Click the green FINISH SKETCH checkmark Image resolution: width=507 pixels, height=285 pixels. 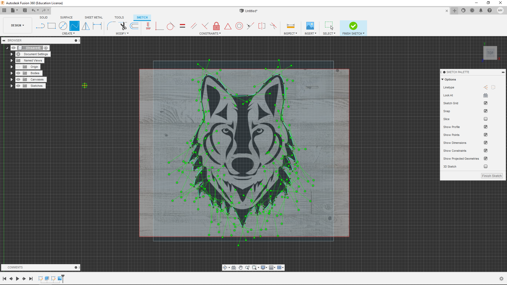[353, 26]
